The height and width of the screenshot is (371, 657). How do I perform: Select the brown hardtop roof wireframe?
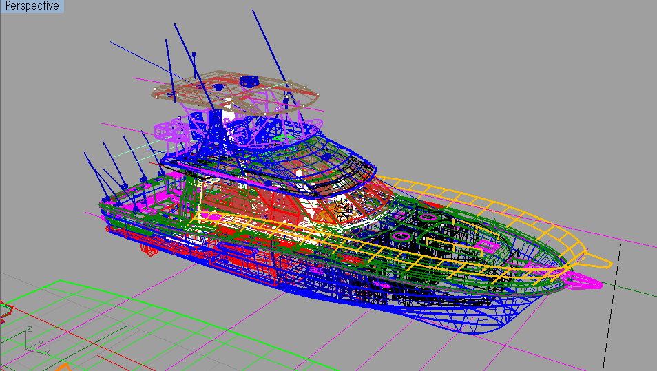click(235, 93)
